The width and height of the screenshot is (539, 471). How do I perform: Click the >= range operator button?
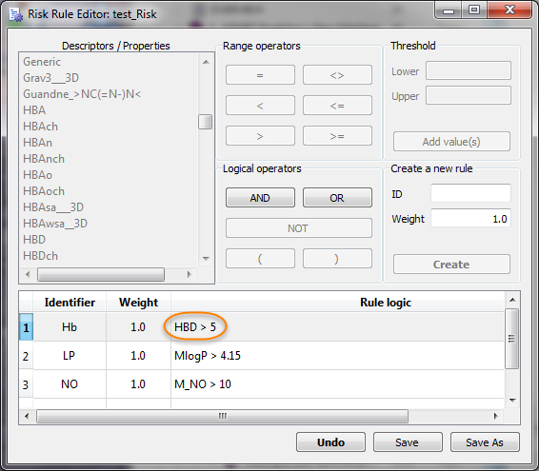(337, 136)
